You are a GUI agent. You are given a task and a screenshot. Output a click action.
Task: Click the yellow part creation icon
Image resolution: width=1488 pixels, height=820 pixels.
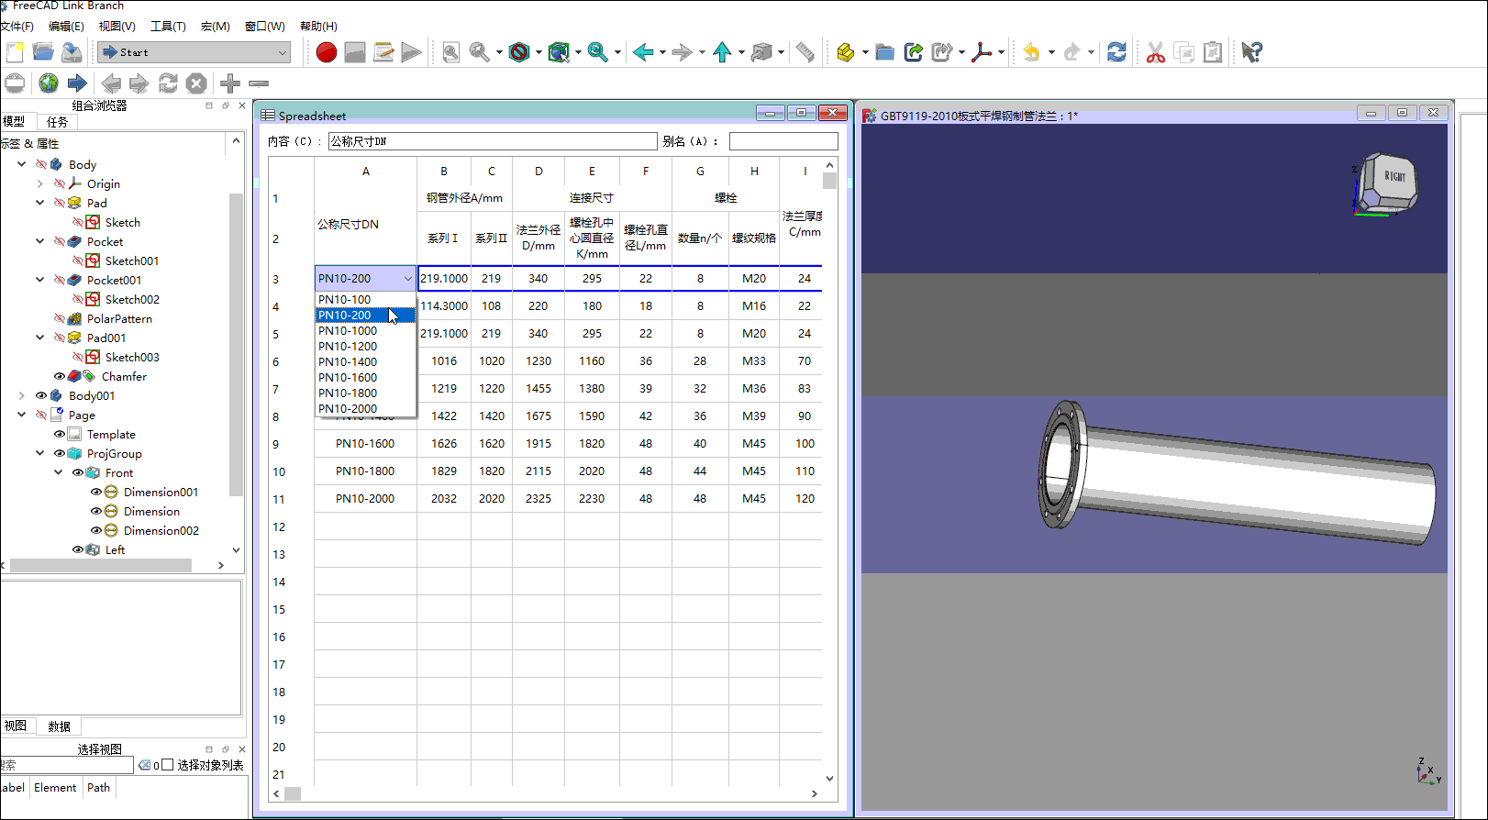(x=845, y=52)
